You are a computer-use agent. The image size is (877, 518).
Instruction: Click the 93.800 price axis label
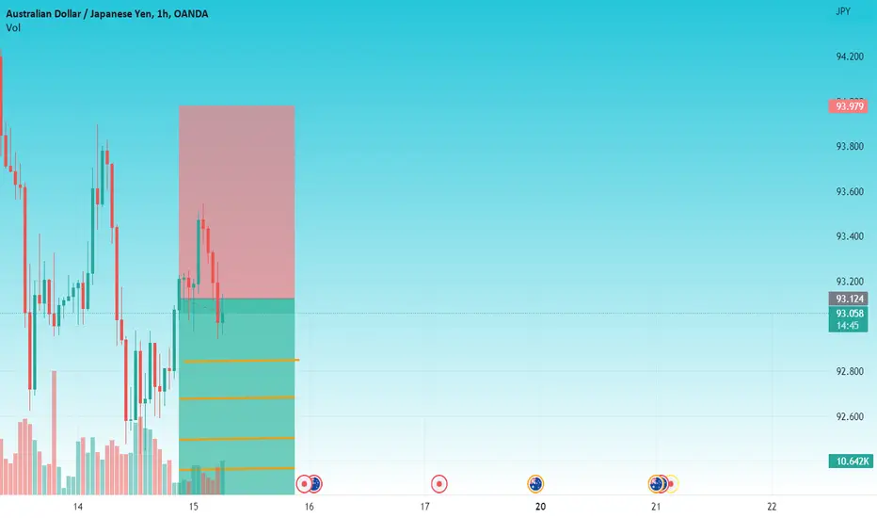[850, 147]
